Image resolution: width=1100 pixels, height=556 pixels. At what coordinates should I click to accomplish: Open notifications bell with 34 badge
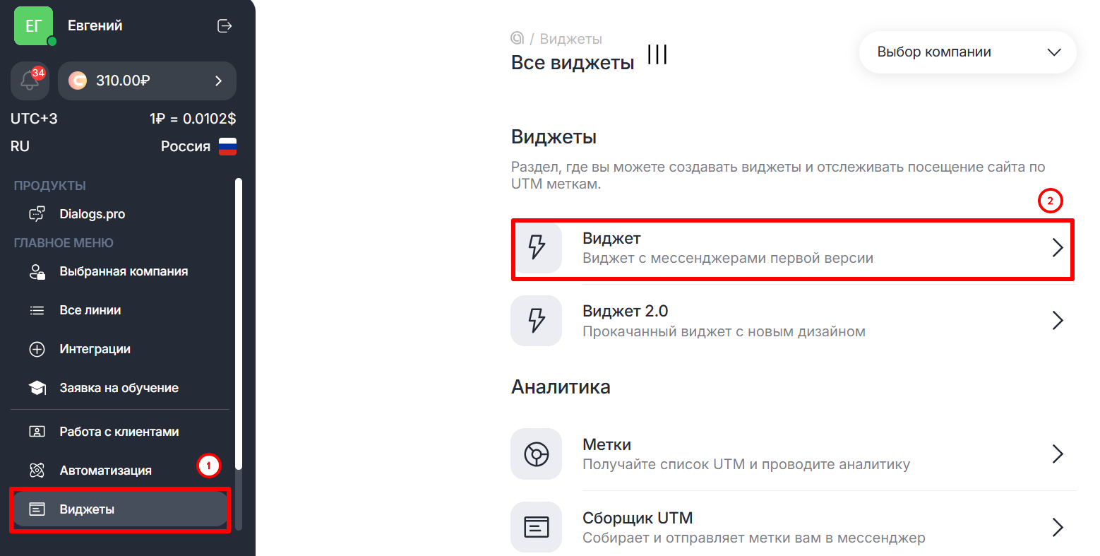(30, 81)
